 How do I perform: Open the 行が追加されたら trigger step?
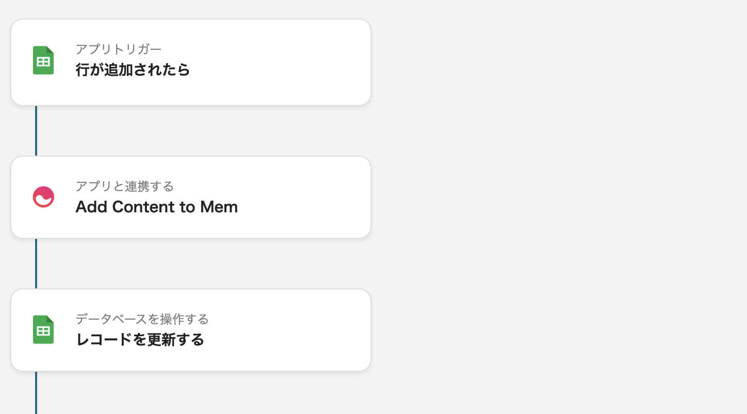point(133,70)
